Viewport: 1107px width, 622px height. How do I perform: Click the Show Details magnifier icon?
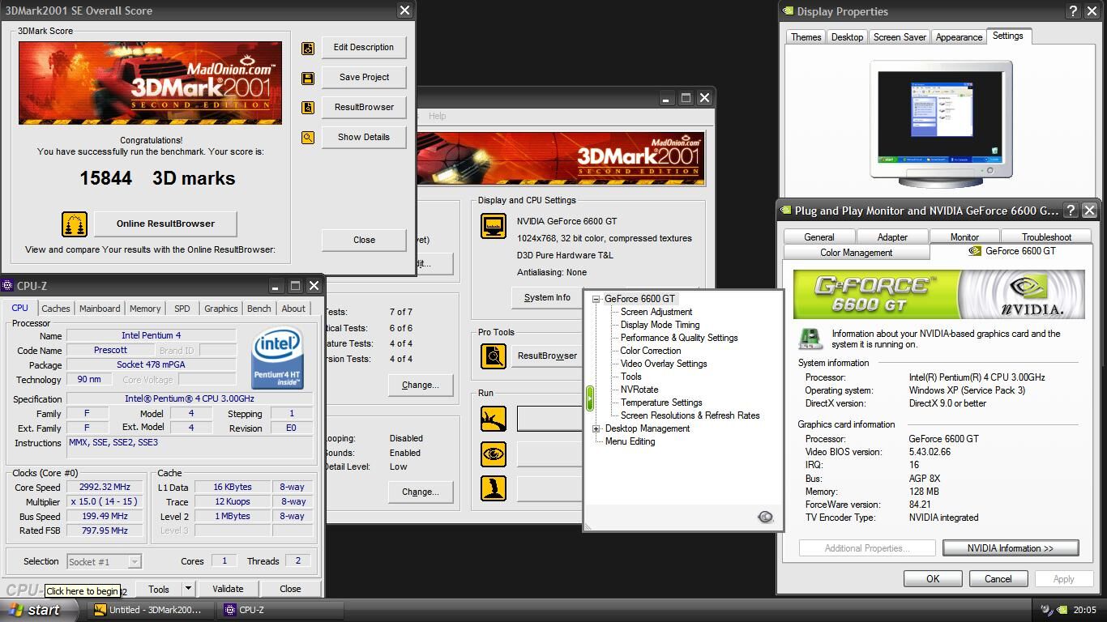tap(308, 138)
